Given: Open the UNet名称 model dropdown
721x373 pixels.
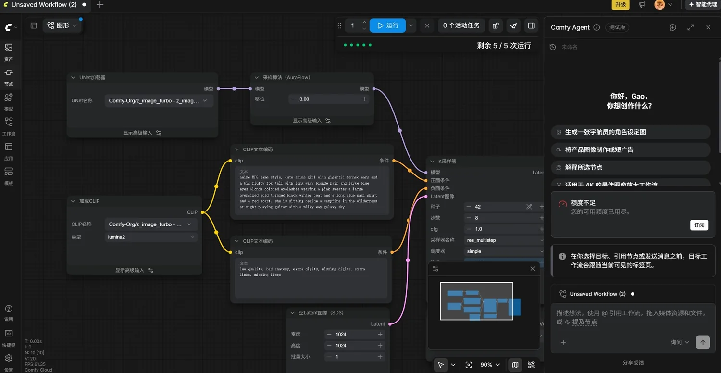Looking at the screenshot, I should coord(159,101).
